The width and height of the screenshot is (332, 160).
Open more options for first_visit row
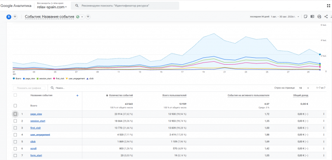(324, 128)
